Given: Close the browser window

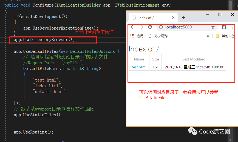Looking at the screenshot, I should 233,15.
